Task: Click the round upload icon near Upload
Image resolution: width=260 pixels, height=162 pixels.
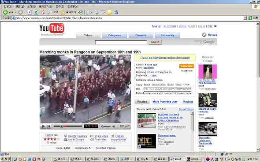Action: pyautogui.click(x=204, y=35)
